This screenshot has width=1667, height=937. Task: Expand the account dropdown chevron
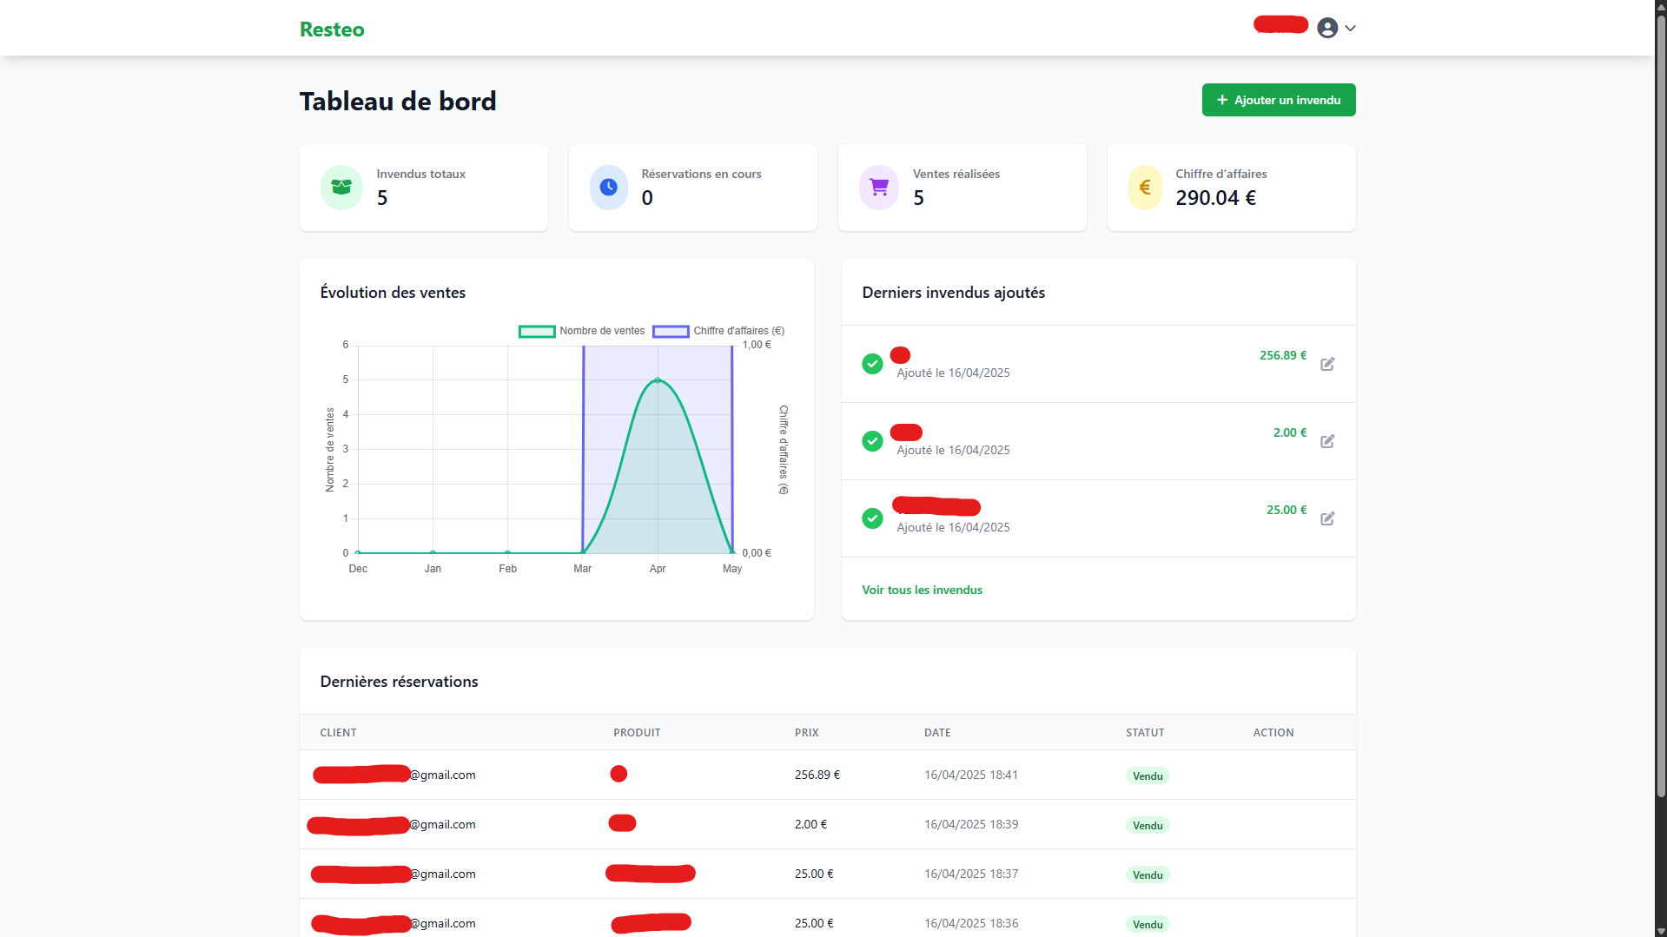coord(1350,28)
